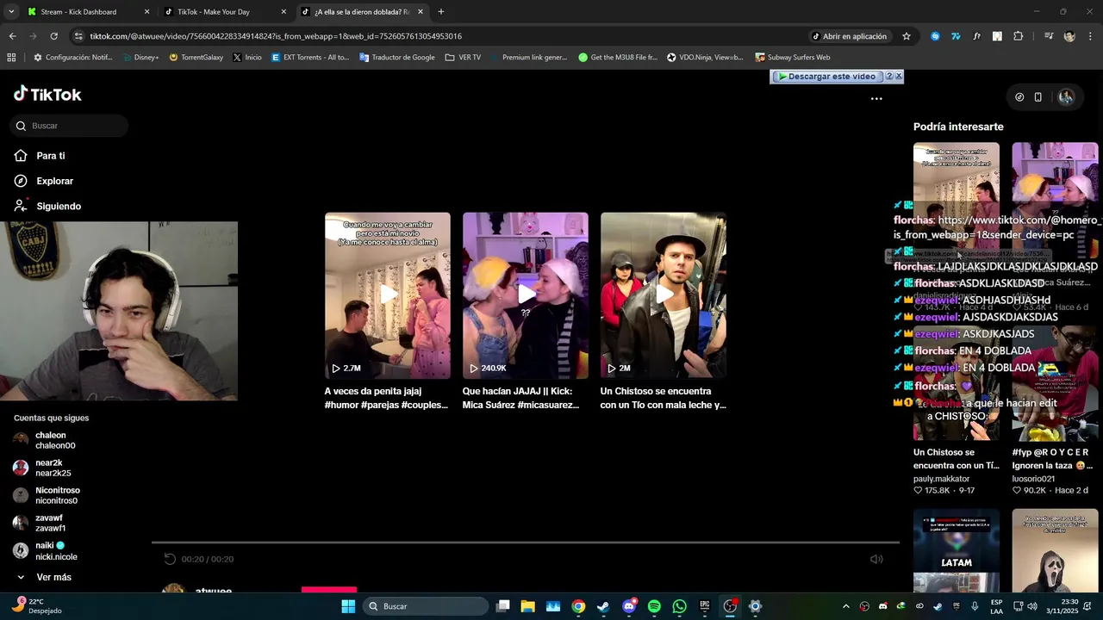The width and height of the screenshot is (1103, 620).
Task: Open the font finder f? extension
Action: tap(976, 36)
